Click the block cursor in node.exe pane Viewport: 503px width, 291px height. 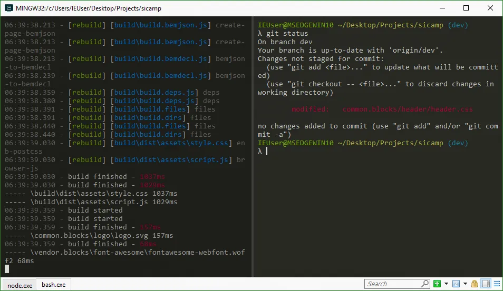pos(7,269)
